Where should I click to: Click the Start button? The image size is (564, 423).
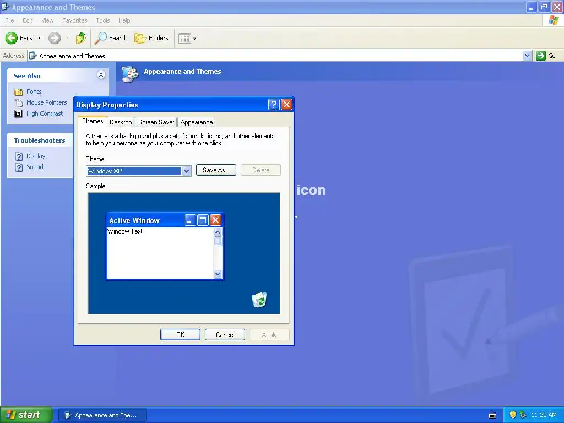(26, 415)
